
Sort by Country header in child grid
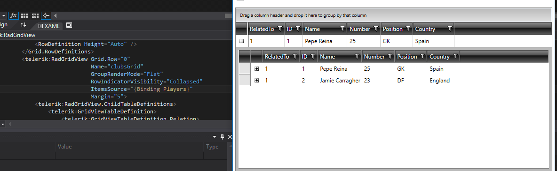[439, 57]
